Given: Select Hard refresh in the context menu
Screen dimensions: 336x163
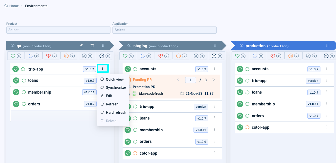Looking at the screenshot, I should (116, 113).
